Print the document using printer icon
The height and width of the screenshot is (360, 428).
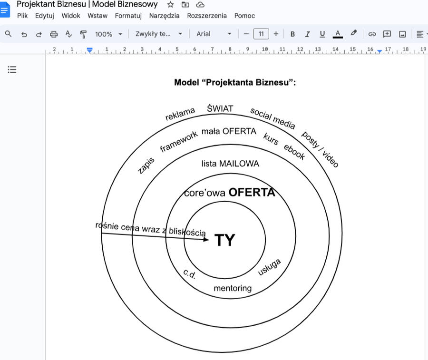(x=54, y=34)
